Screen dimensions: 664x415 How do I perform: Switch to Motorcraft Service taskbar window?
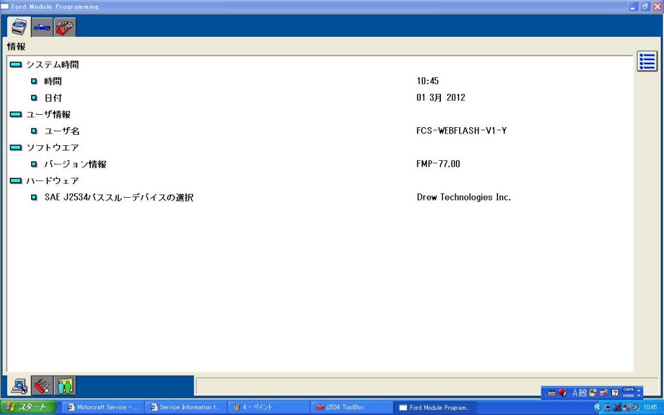pyautogui.click(x=102, y=407)
